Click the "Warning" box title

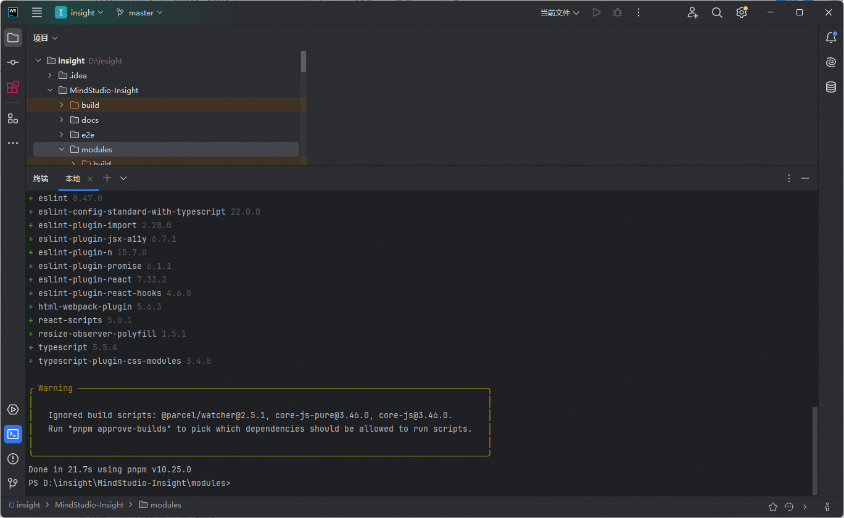pyautogui.click(x=56, y=388)
